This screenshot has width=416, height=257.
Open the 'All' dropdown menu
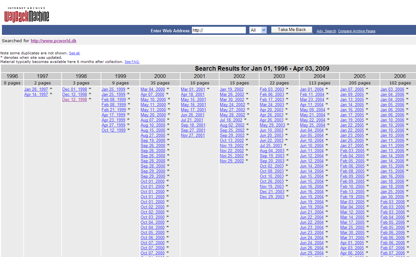pyautogui.click(x=258, y=30)
